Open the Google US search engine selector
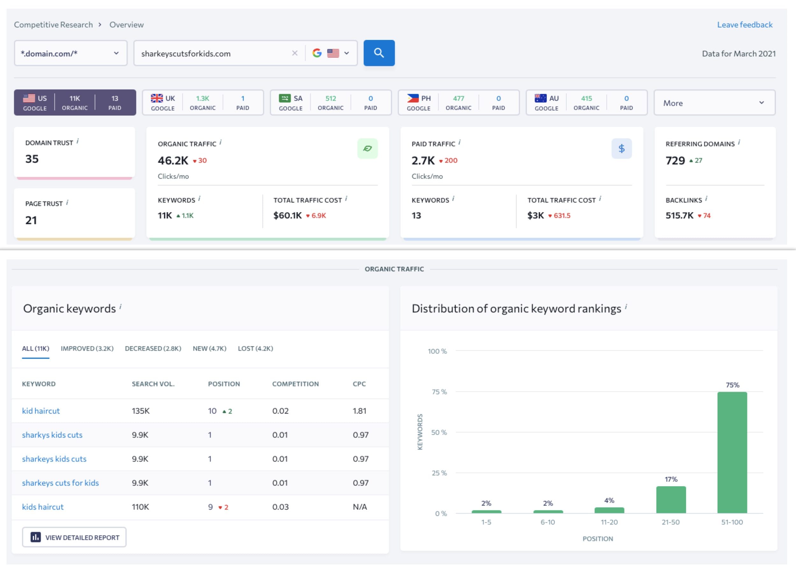 330,53
